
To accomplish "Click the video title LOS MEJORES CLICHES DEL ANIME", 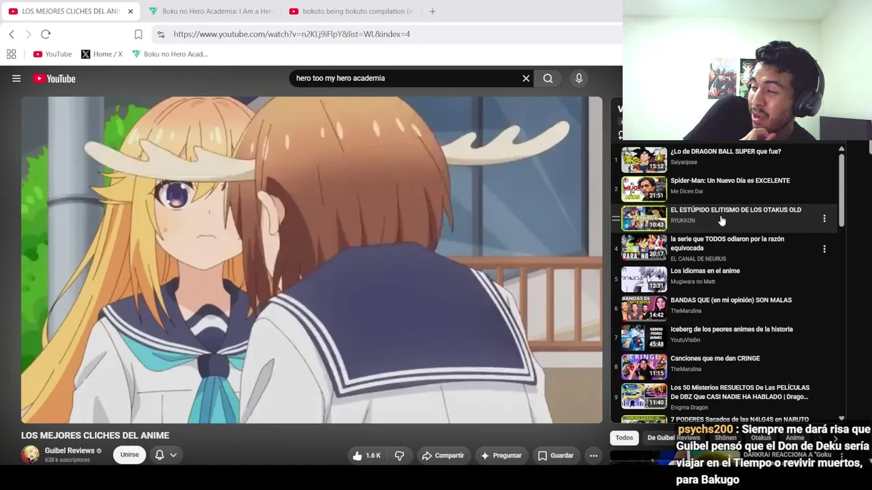I will [95, 436].
